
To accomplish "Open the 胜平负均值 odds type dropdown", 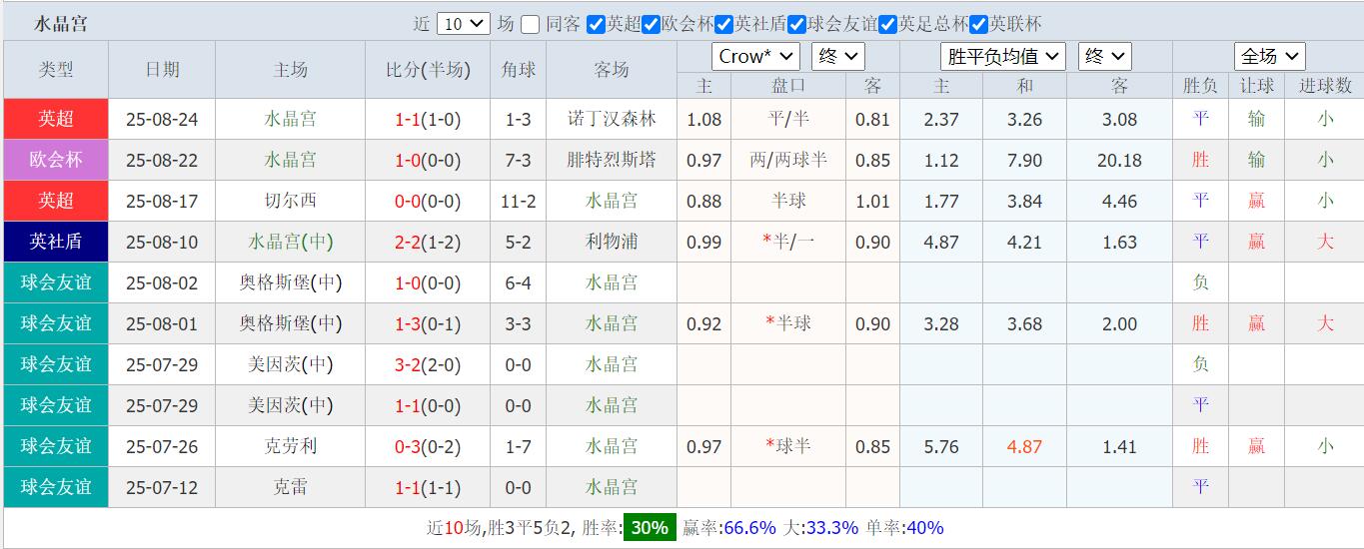I will (1002, 56).
